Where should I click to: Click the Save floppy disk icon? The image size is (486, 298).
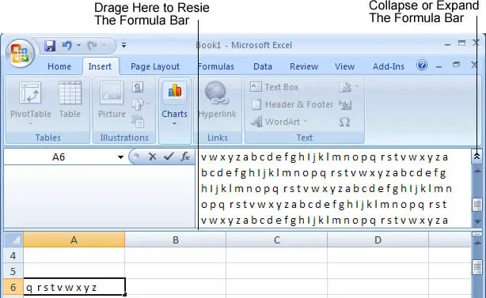pyautogui.click(x=50, y=46)
